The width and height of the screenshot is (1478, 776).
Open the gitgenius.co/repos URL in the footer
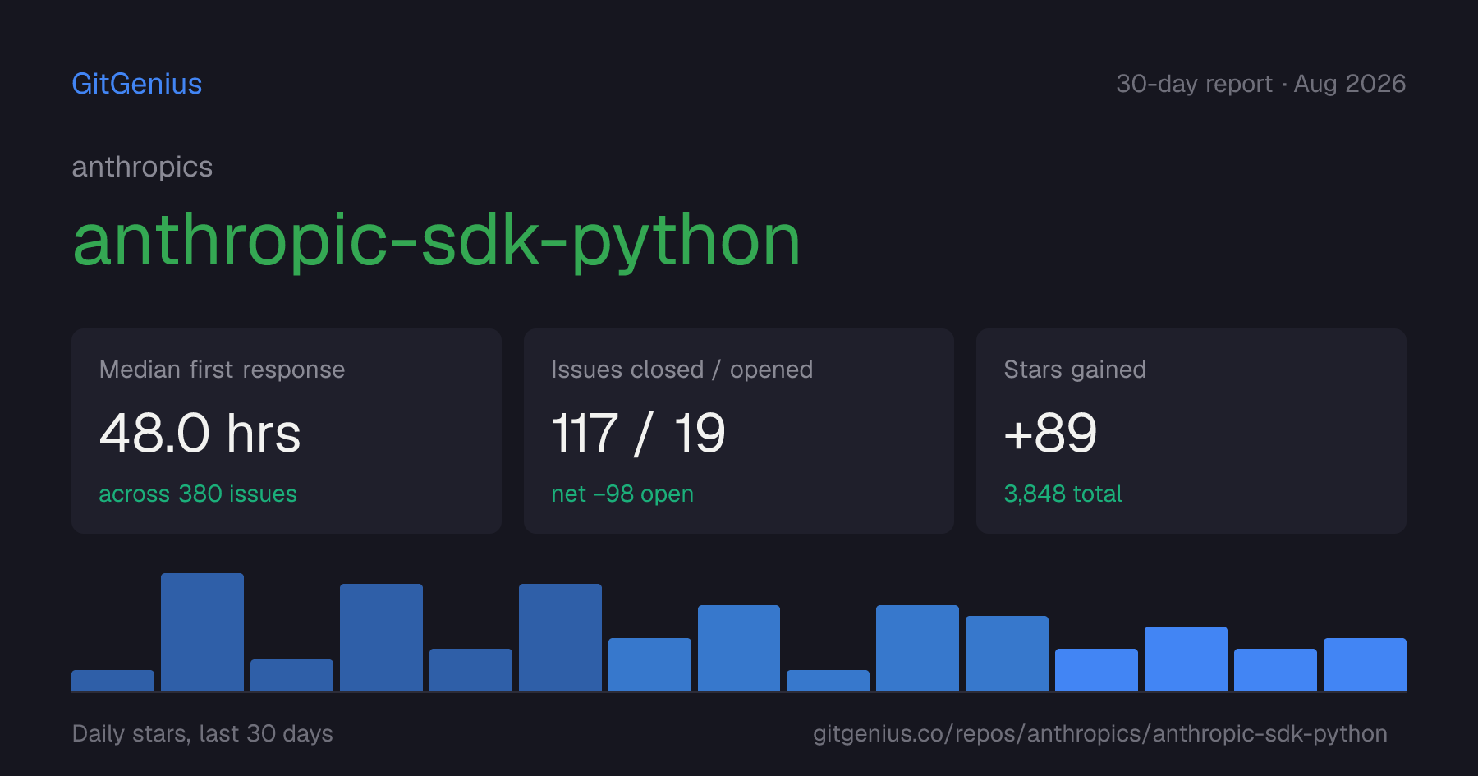click(x=1100, y=733)
